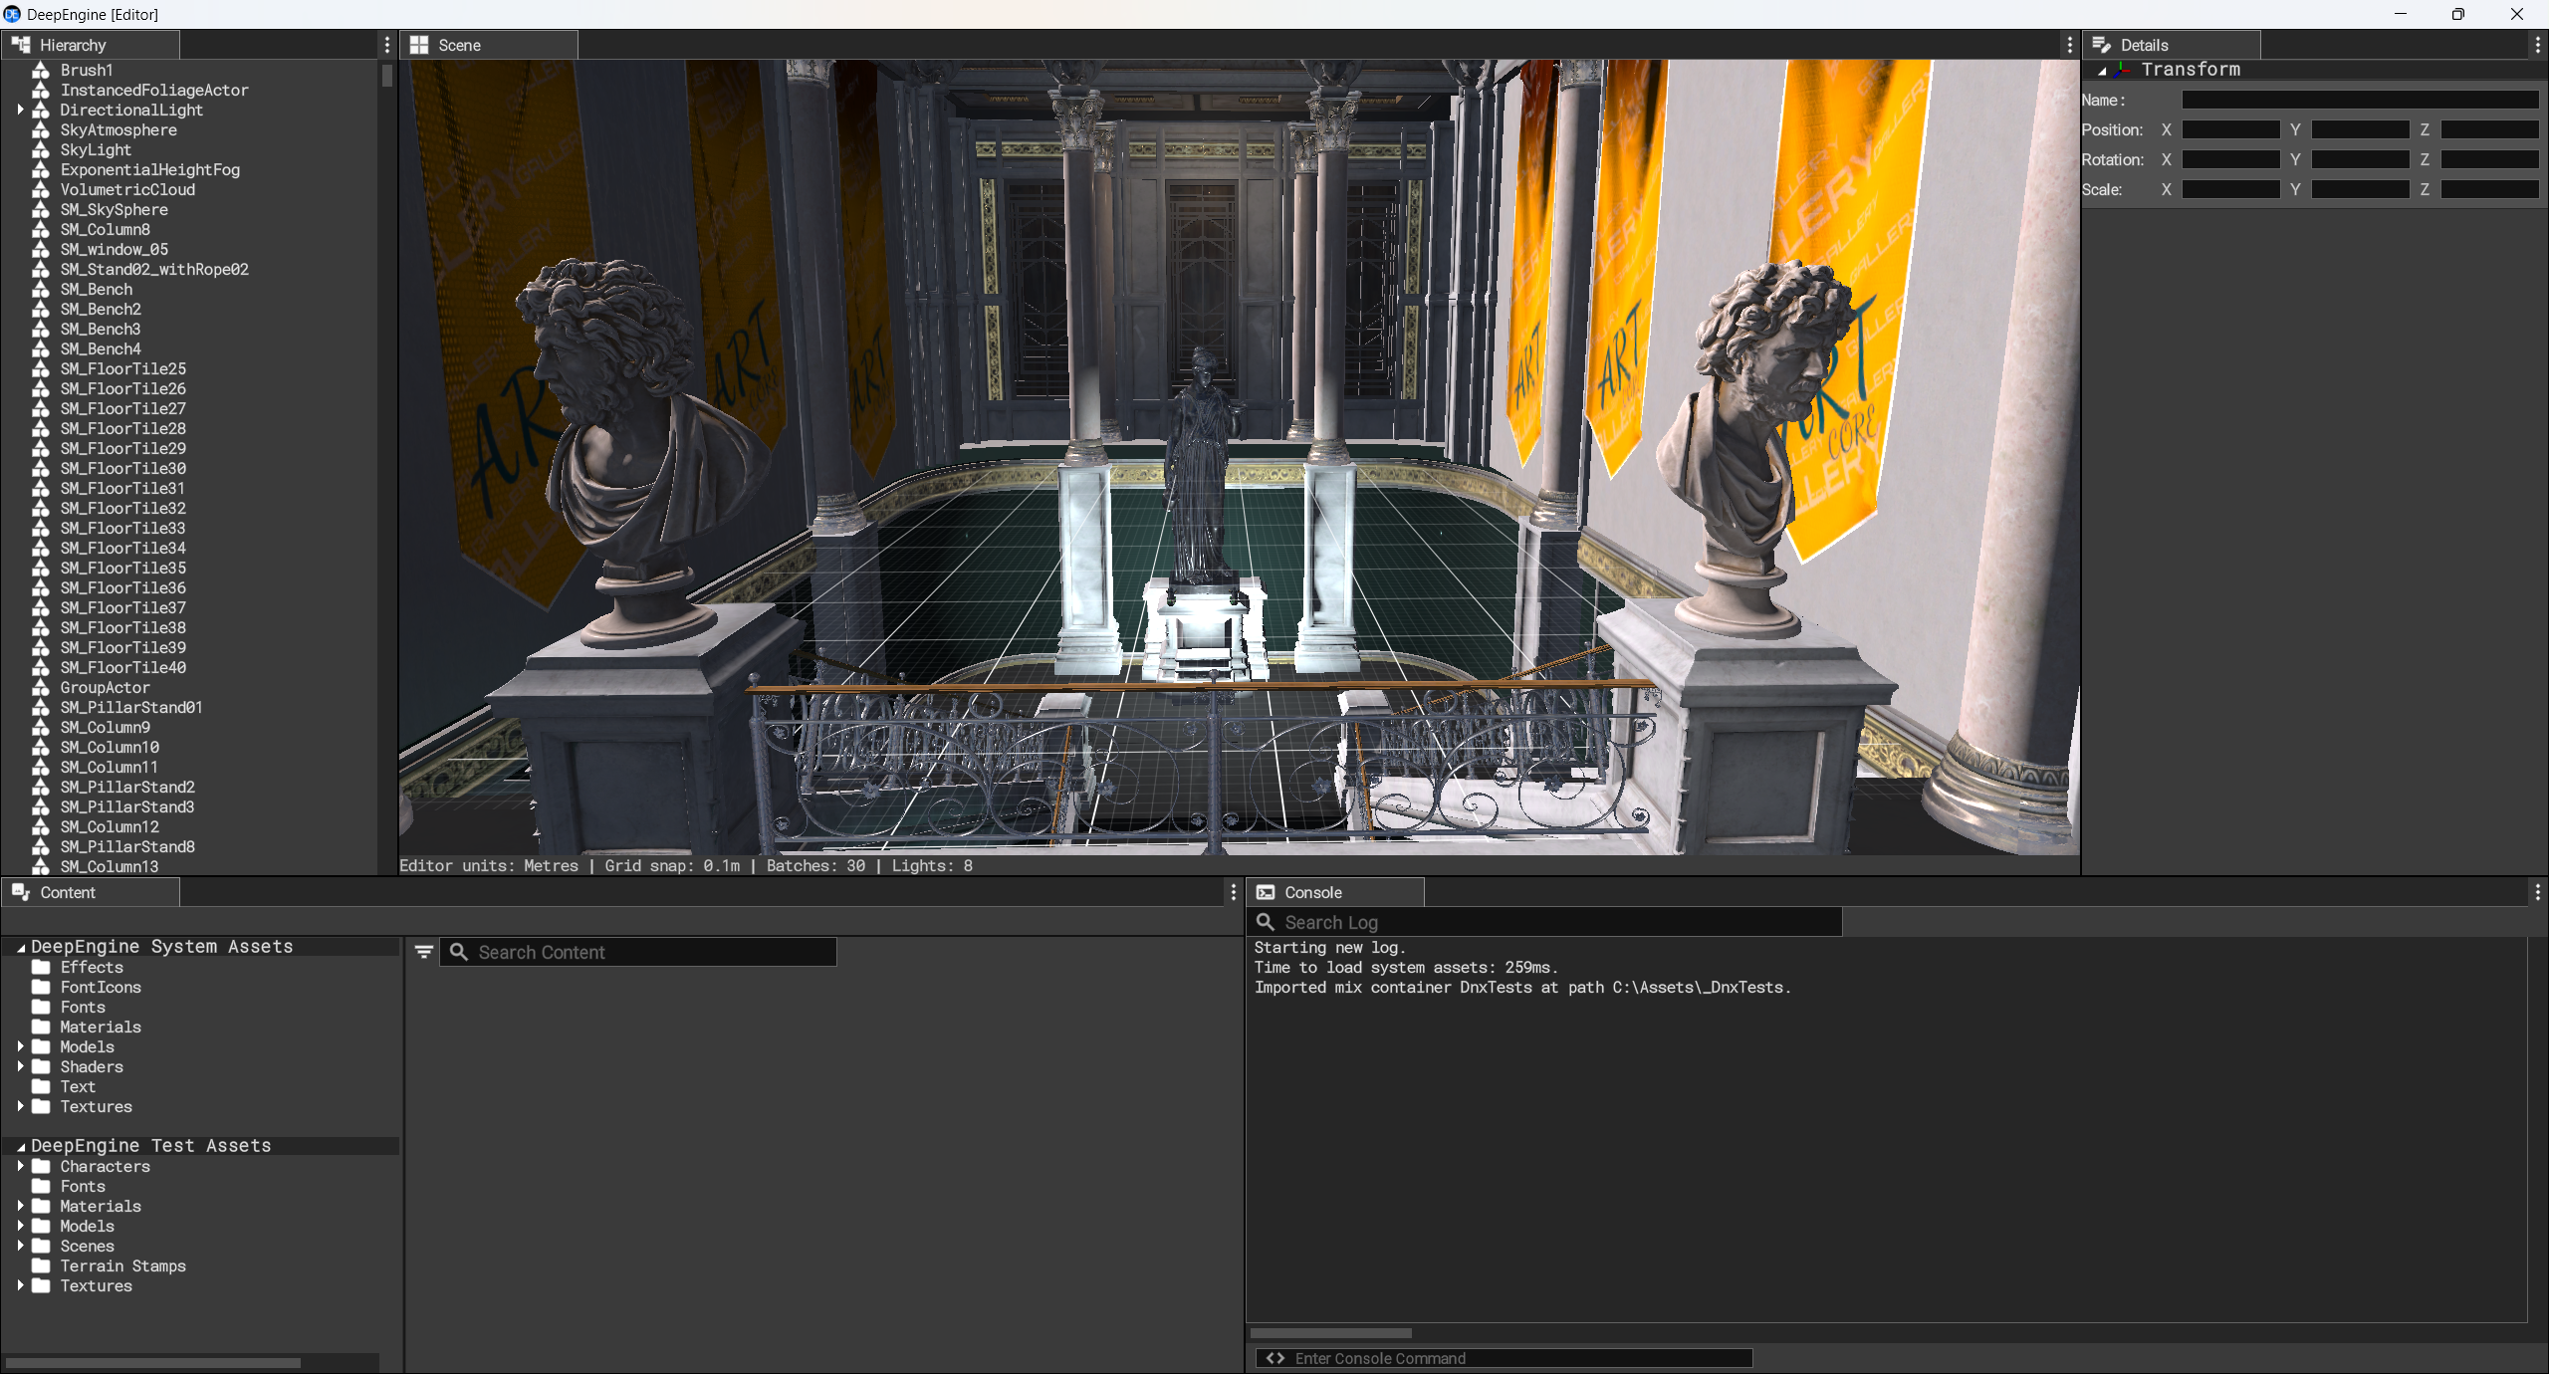Select SM_Stand02_withRope02 in Hierarchy
The width and height of the screenshot is (2549, 1374).
coord(154,269)
